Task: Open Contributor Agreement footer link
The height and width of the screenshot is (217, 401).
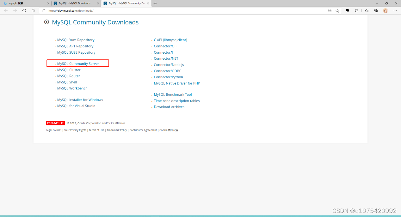Action: (143, 130)
